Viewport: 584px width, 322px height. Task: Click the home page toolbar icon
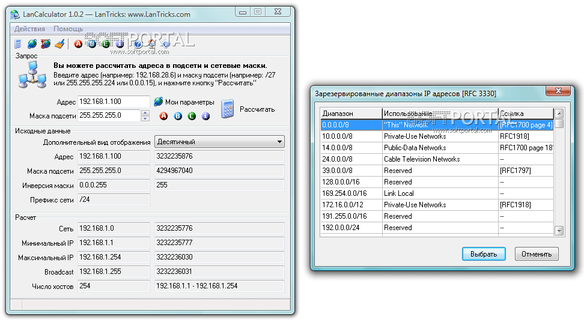152,44
